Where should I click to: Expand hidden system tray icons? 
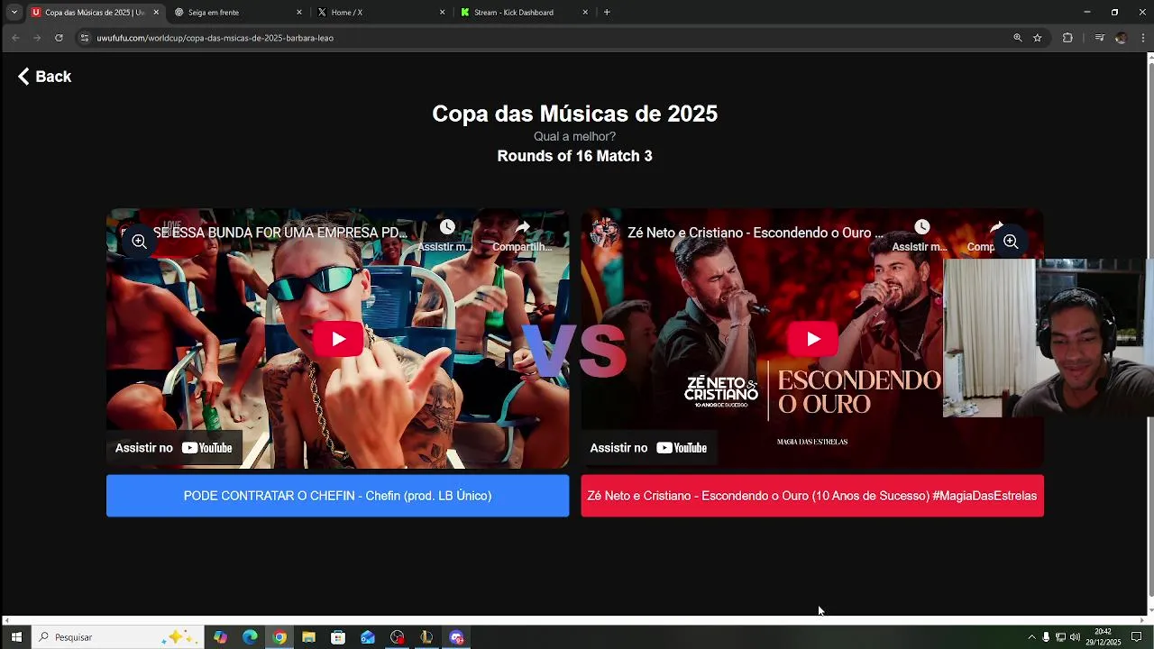coord(1031,637)
